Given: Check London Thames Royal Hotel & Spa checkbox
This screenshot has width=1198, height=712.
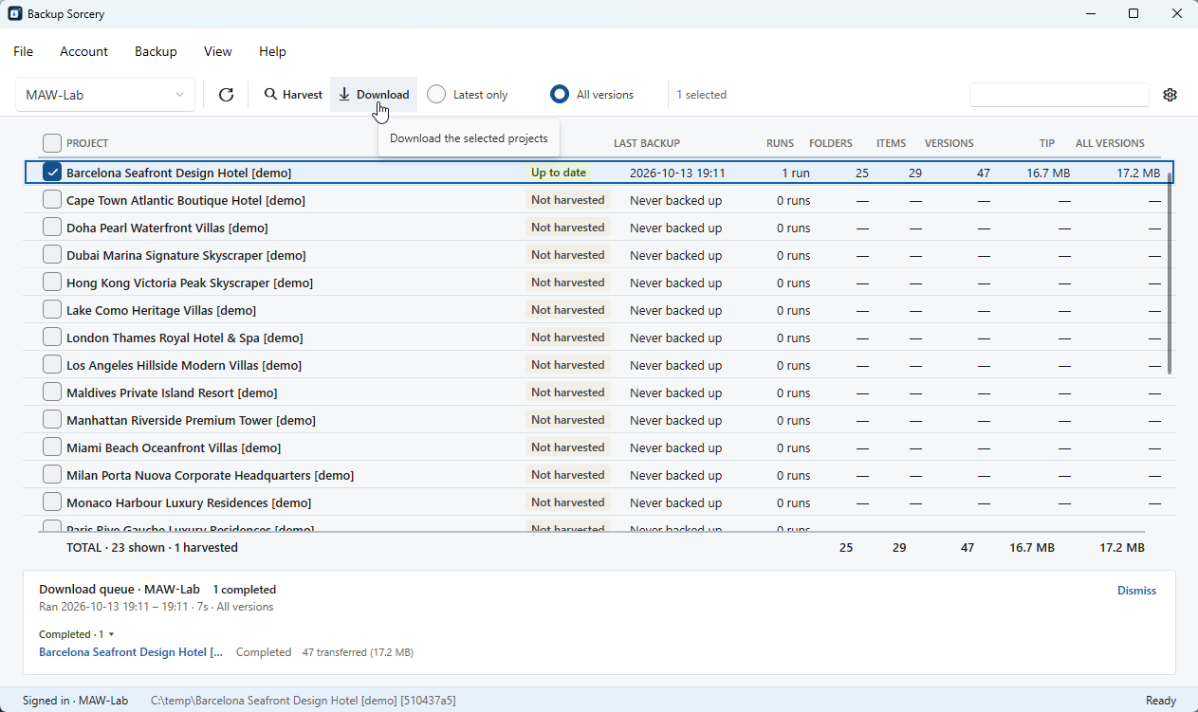Looking at the screenshot, I should 52,338.
